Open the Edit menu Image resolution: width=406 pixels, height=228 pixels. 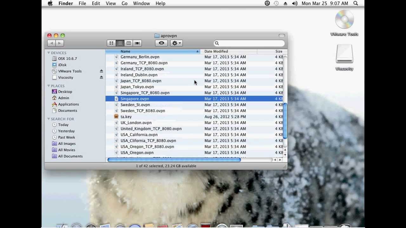(x=96, y=3)
